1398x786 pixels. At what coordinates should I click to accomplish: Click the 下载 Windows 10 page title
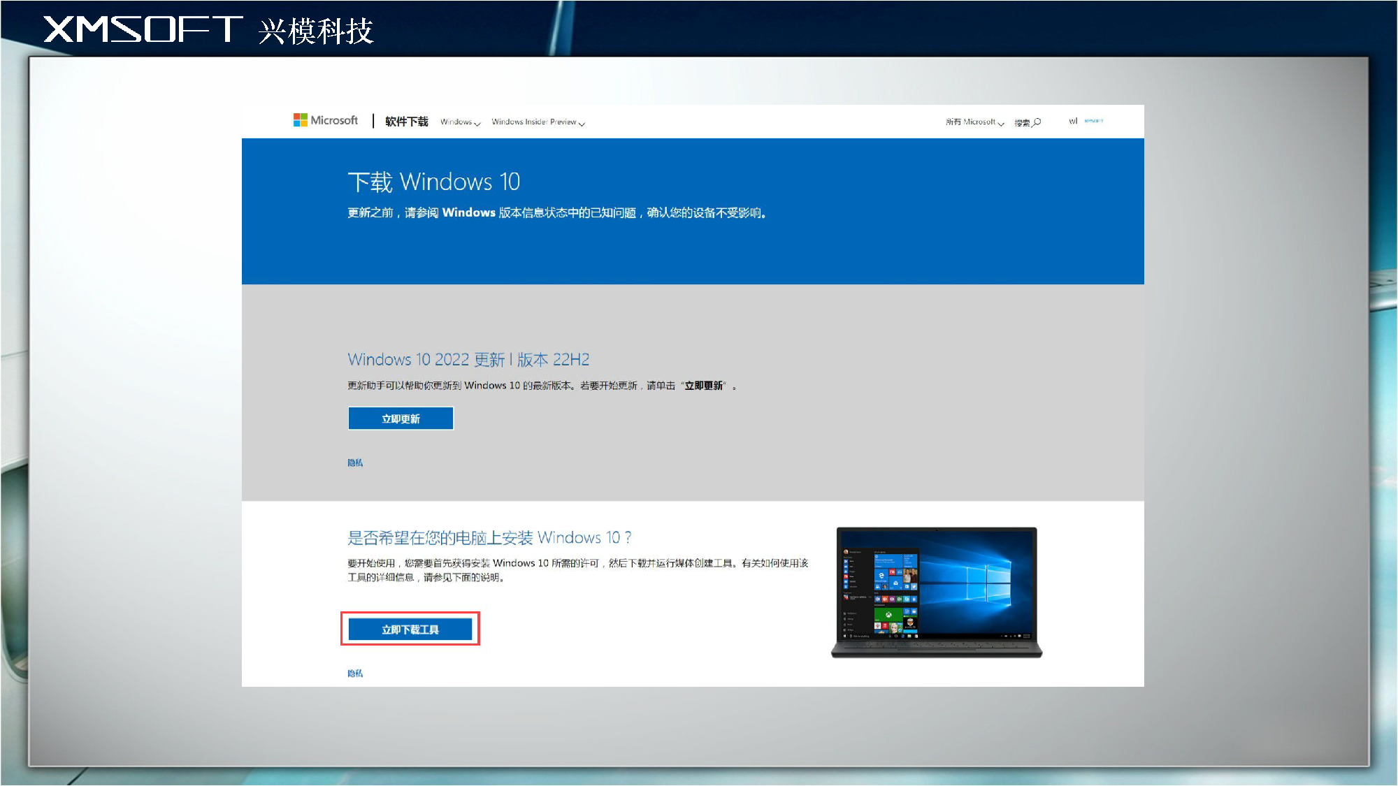click(x=434, y=182)
